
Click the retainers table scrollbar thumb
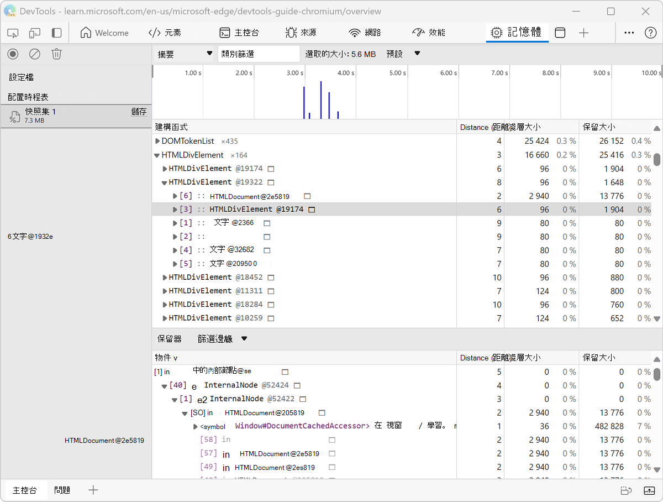point(657,375)
